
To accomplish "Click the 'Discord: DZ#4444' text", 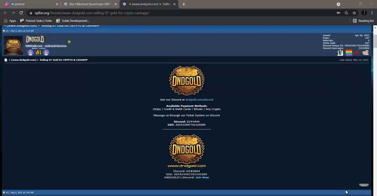I will [187, 122].
